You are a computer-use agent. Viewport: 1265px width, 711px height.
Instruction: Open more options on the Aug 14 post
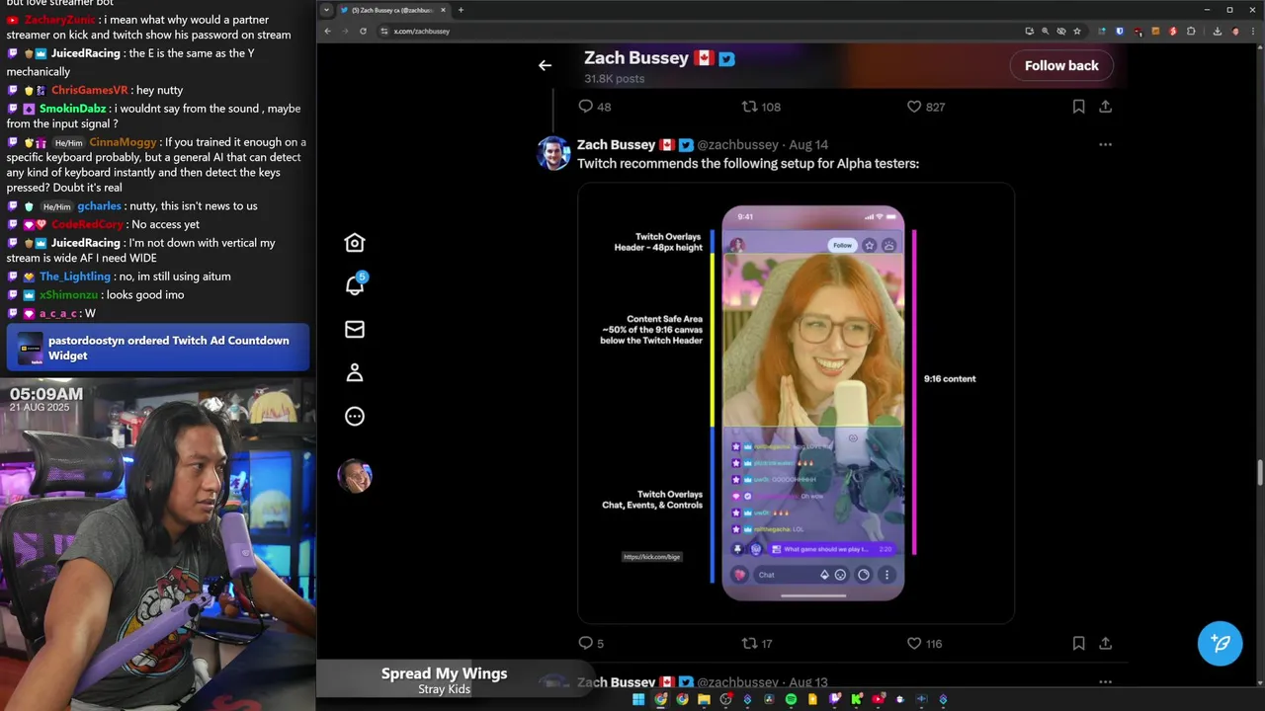coord(1105,144)
